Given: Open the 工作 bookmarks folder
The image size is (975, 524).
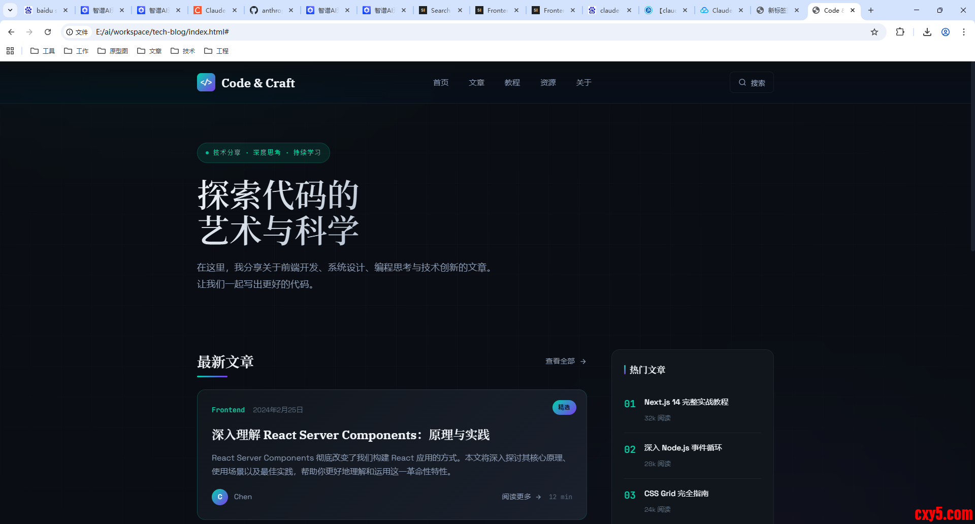Looking at the screenshot, I should 76,51.
